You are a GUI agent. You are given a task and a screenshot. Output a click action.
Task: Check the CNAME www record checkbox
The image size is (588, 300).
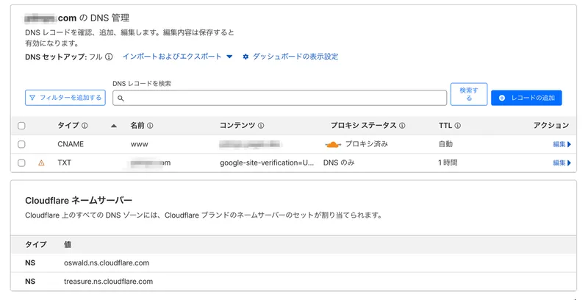21,144
